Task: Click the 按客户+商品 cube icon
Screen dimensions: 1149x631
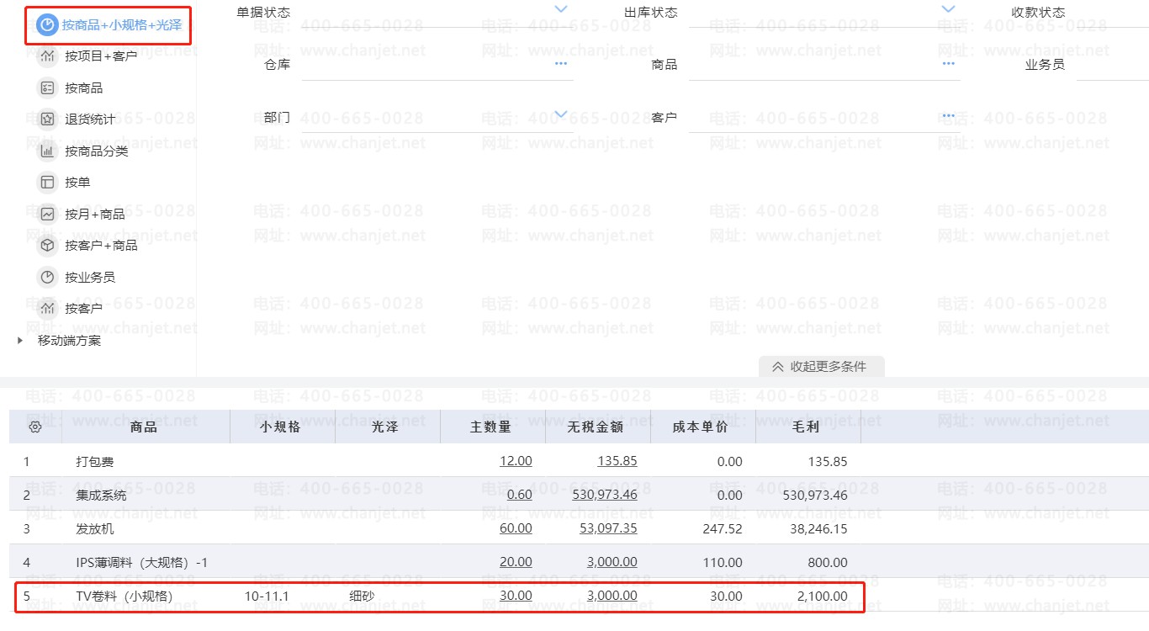Action: 47,245
